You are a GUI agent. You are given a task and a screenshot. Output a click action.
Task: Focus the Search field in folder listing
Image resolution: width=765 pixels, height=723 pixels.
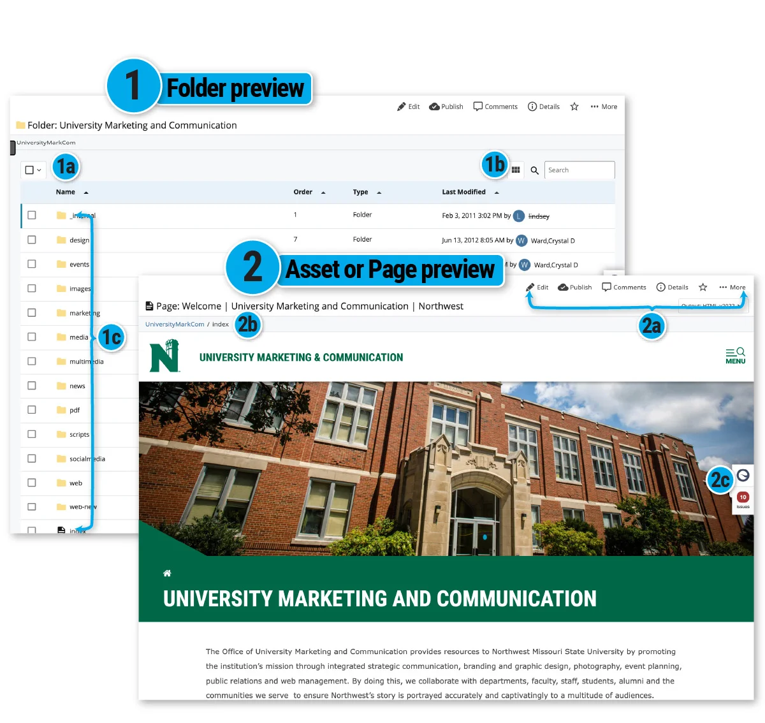pos(579,170)
